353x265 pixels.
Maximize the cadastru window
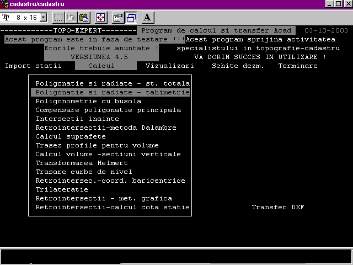pyautogui.click(x=337, y=4)
